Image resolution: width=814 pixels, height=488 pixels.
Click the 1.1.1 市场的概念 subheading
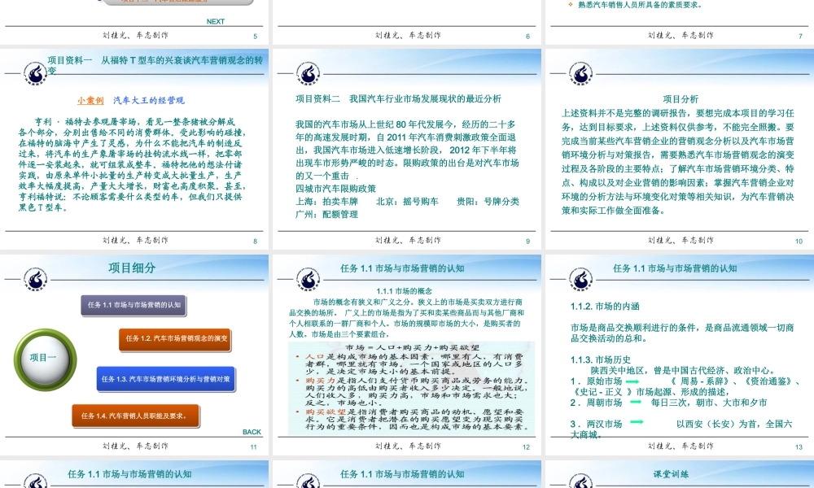(405, 291)
